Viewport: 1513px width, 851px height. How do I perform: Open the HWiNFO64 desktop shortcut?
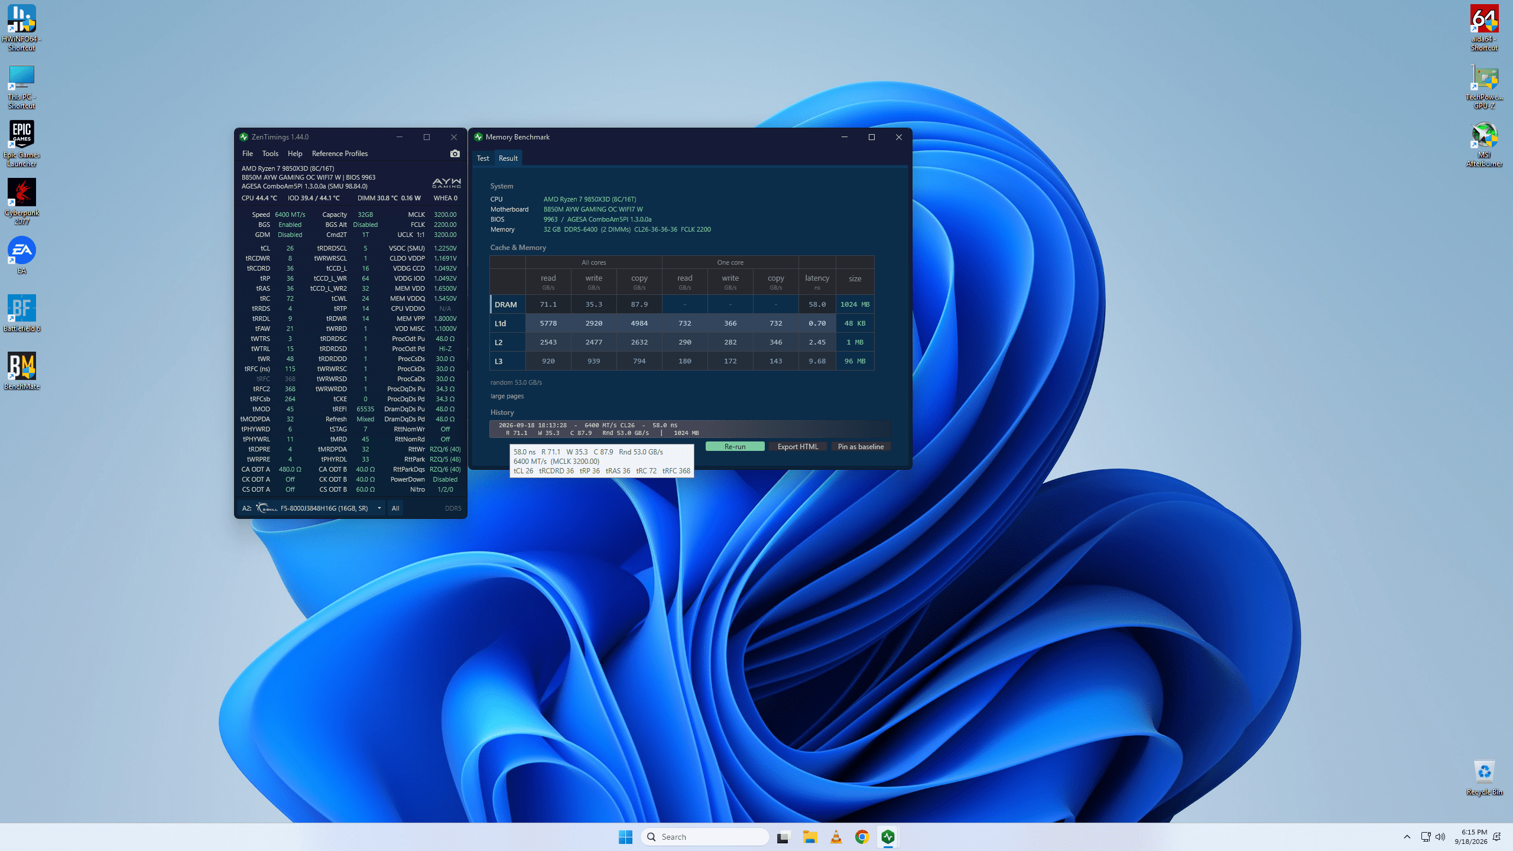pyautogui.click(x=21, y=28)
